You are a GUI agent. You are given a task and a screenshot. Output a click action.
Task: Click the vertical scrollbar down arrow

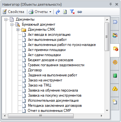point(107,111)
